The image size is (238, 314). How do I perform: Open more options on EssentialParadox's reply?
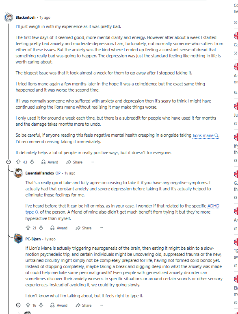101,228
